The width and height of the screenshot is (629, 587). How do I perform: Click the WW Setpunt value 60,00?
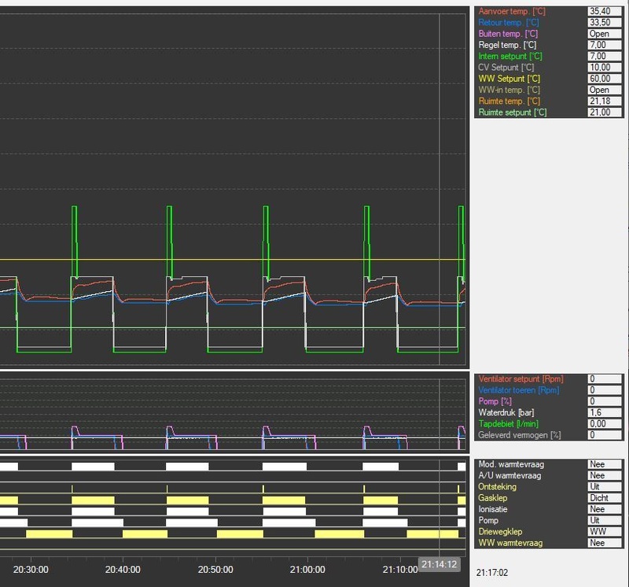click(x=605, y=79)
